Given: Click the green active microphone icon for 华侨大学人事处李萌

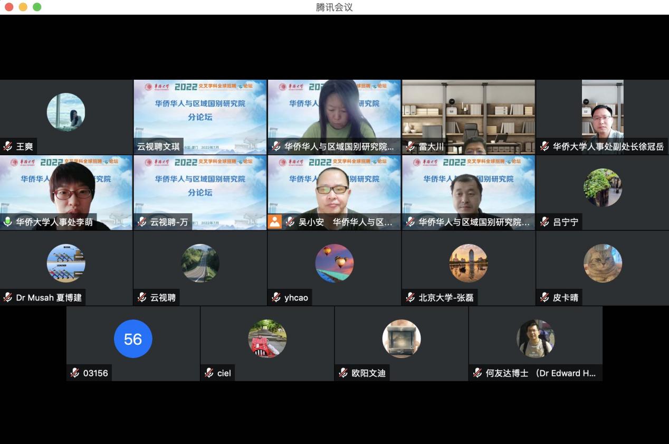Looking at the screenshot, I should [x=8, y=222].
